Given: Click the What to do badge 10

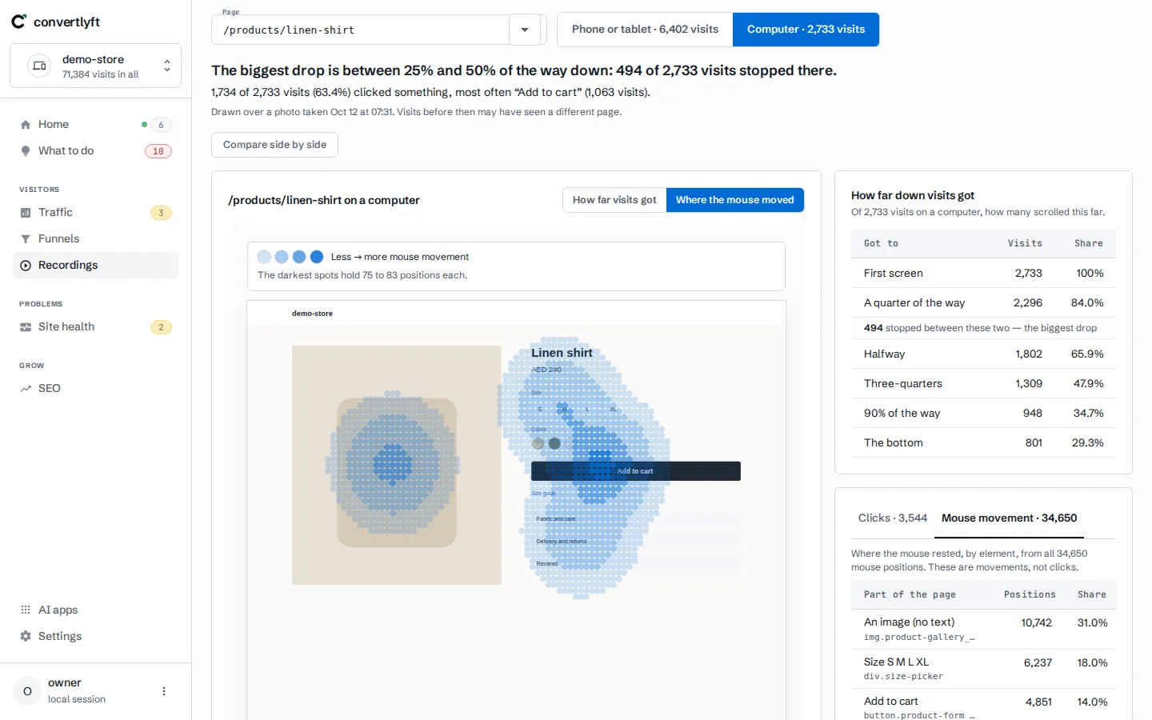Looking at the screenshot, I should [x=158, y=151].
